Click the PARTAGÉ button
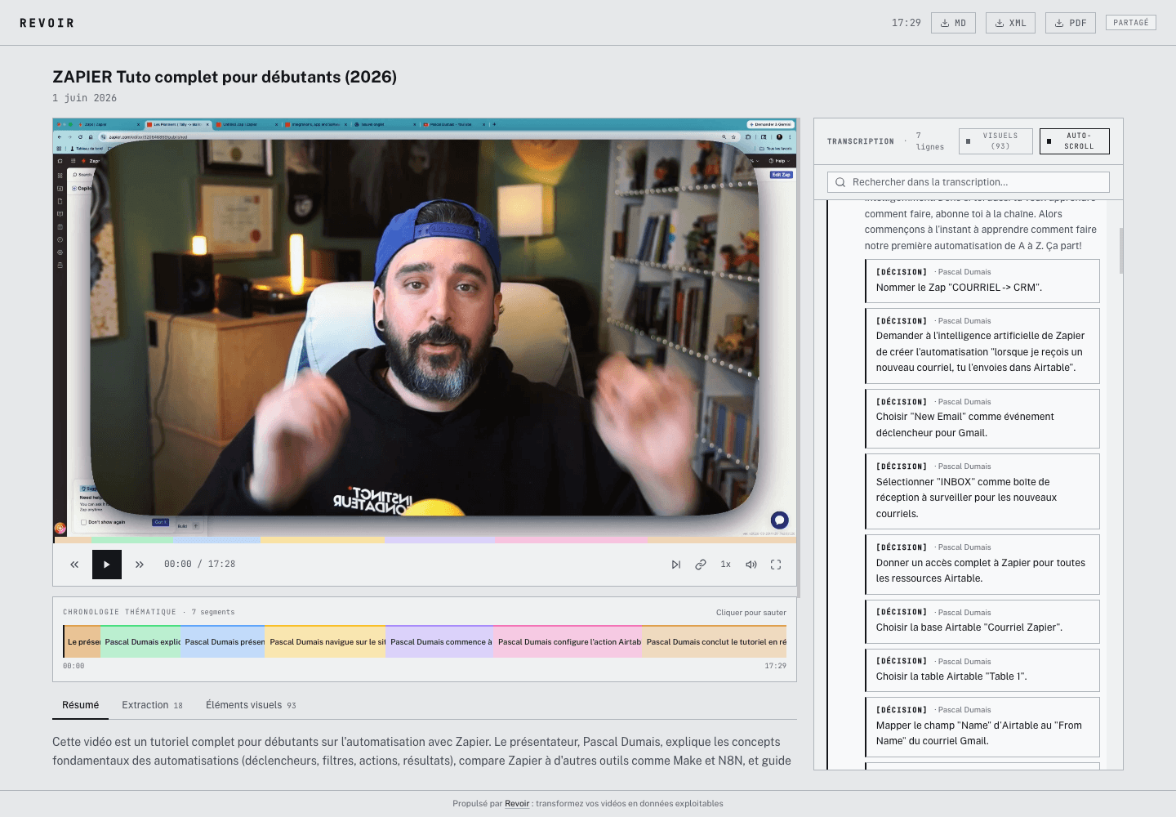This screenshot has width=1176, height=817. (1131, 23)
